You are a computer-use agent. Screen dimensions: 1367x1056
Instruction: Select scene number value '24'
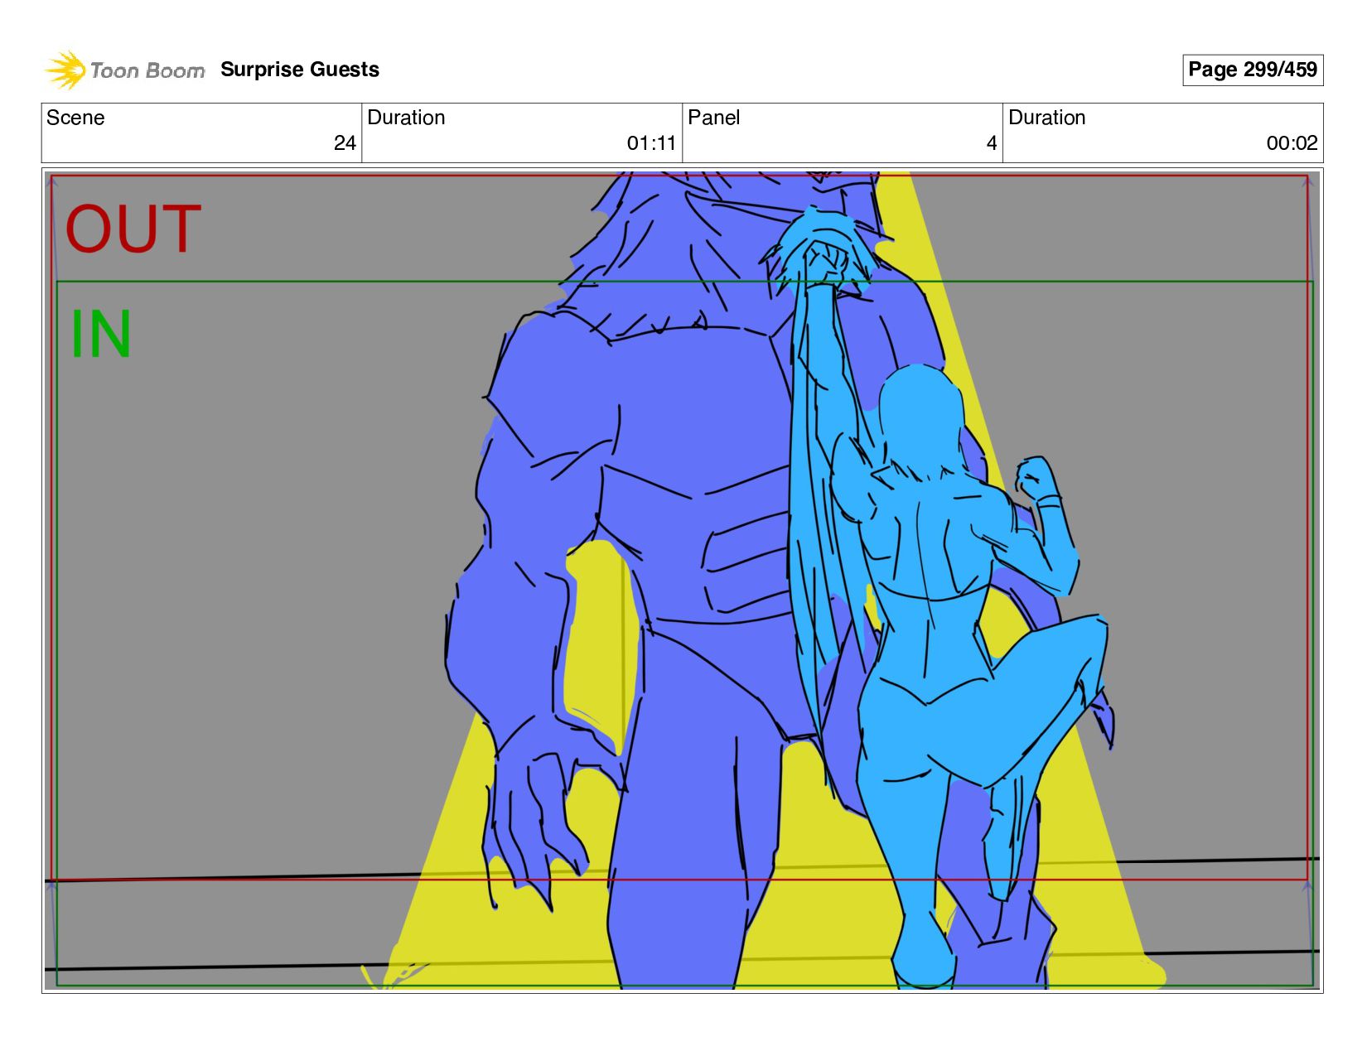(x=345, y=143)
